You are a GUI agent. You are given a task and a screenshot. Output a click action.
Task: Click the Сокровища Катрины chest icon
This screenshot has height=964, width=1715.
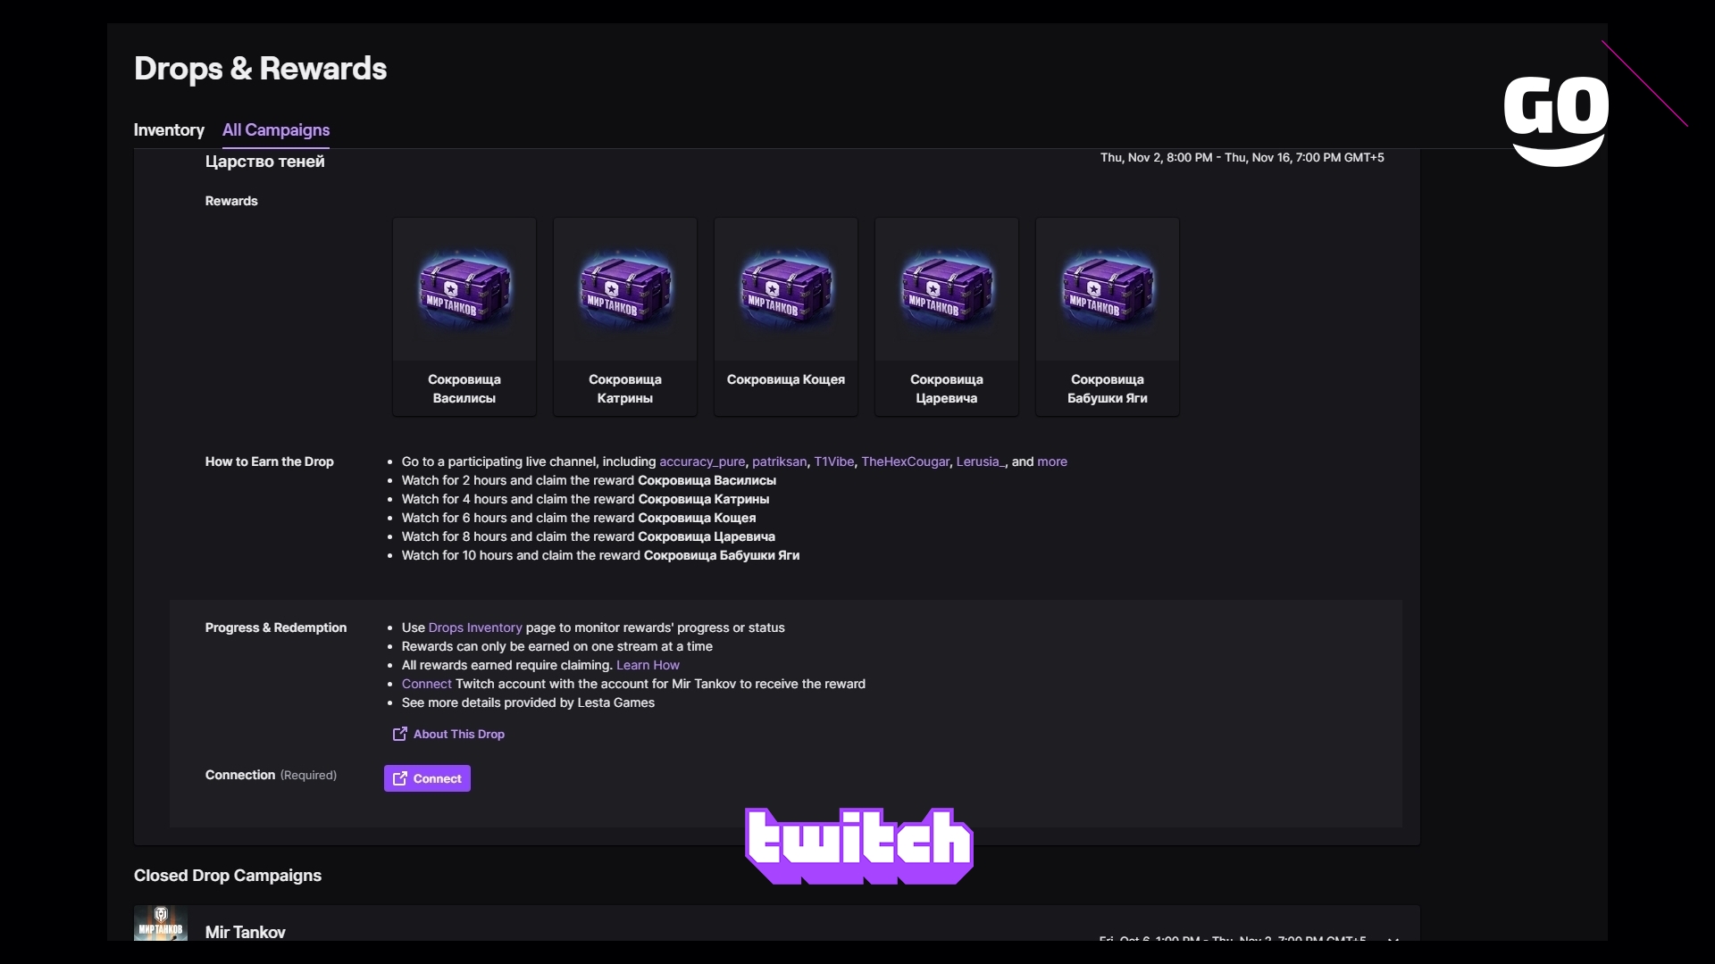pos(624,288)
